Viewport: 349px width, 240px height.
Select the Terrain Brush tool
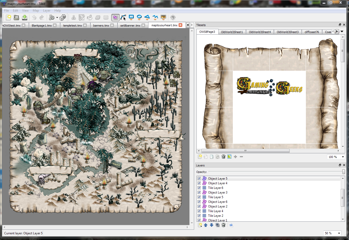(x=82, y=17)
